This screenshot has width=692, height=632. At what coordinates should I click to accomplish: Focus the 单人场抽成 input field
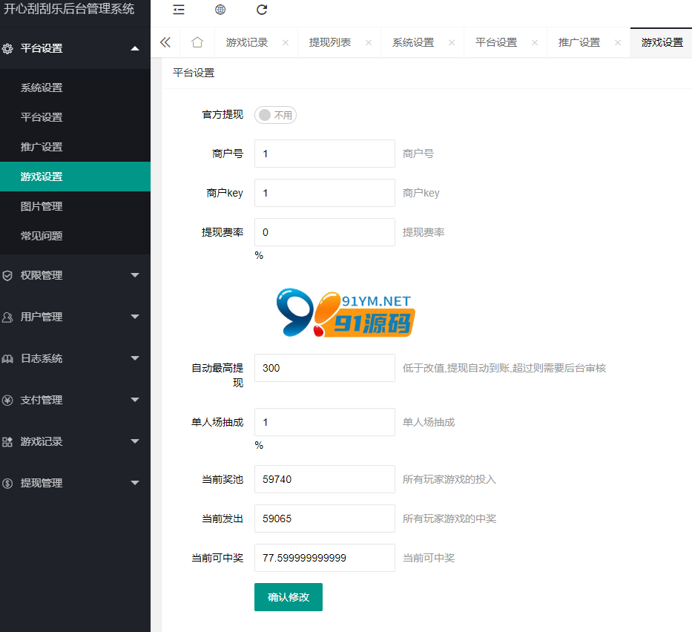[324, 422]
